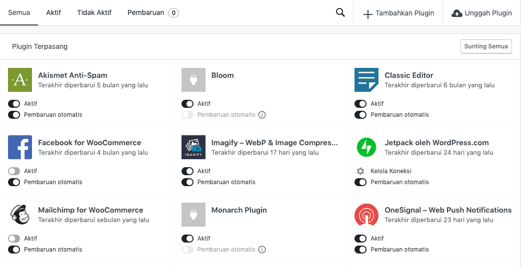Click the Tambahkan Plugin button

tap(398, 13)
